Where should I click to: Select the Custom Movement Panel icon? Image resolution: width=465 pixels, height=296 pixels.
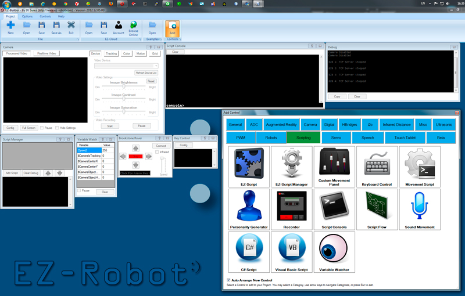[334, 167]
